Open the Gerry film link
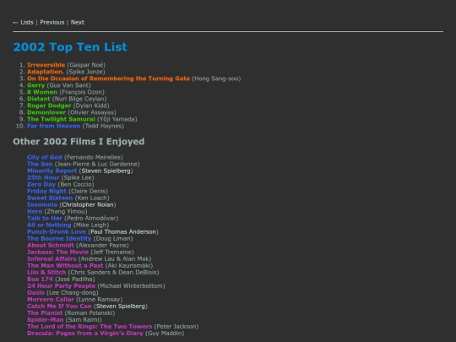Screen dimensions: 456x342 pyautogui.click(x=35, y=85)
